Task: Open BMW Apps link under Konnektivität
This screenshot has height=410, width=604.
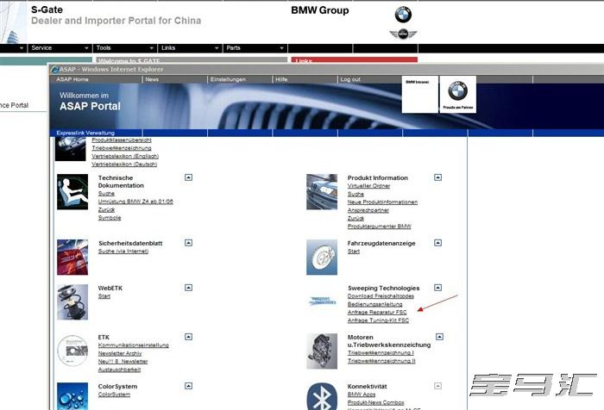Action: click(x=362, y=394)
